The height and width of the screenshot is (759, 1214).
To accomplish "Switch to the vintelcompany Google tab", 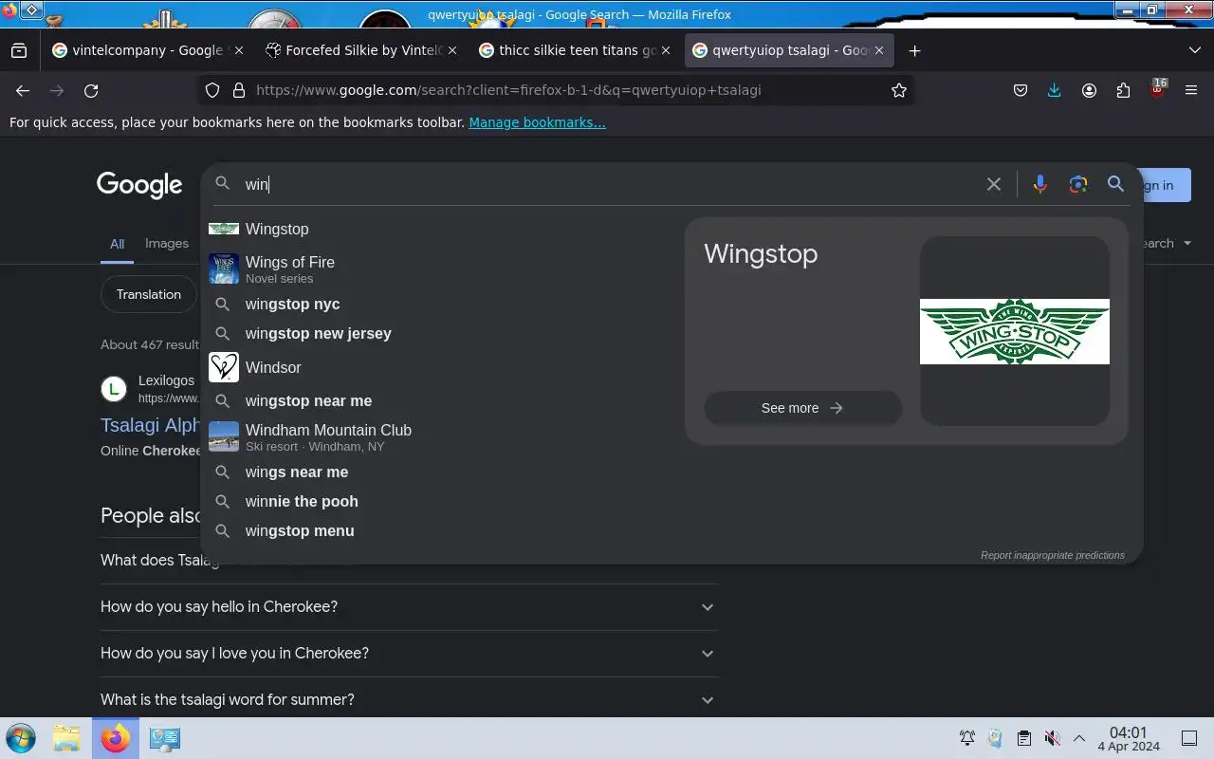I will click(x=147, y=50).
